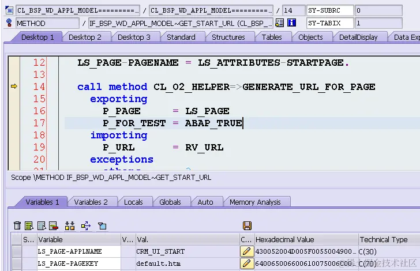
Task: Click line number 12 in the code editor
Action: (x=39, y=62)
